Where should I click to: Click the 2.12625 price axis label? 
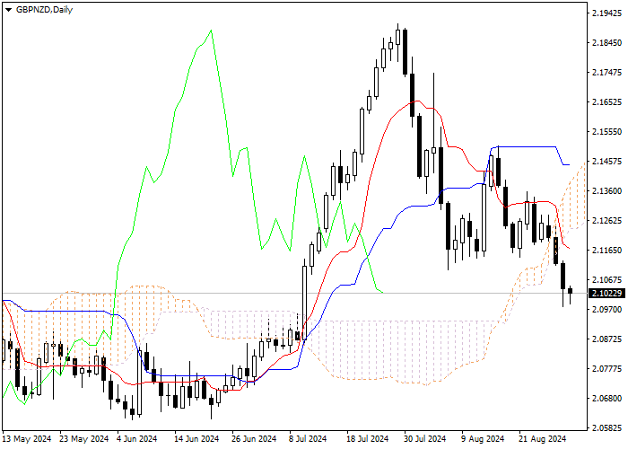(x=606, y=221)
